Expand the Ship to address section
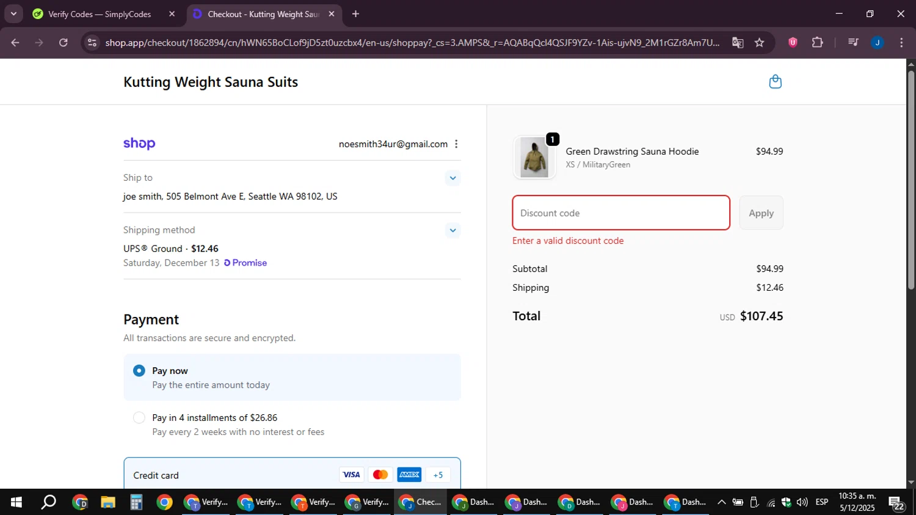 453,178
